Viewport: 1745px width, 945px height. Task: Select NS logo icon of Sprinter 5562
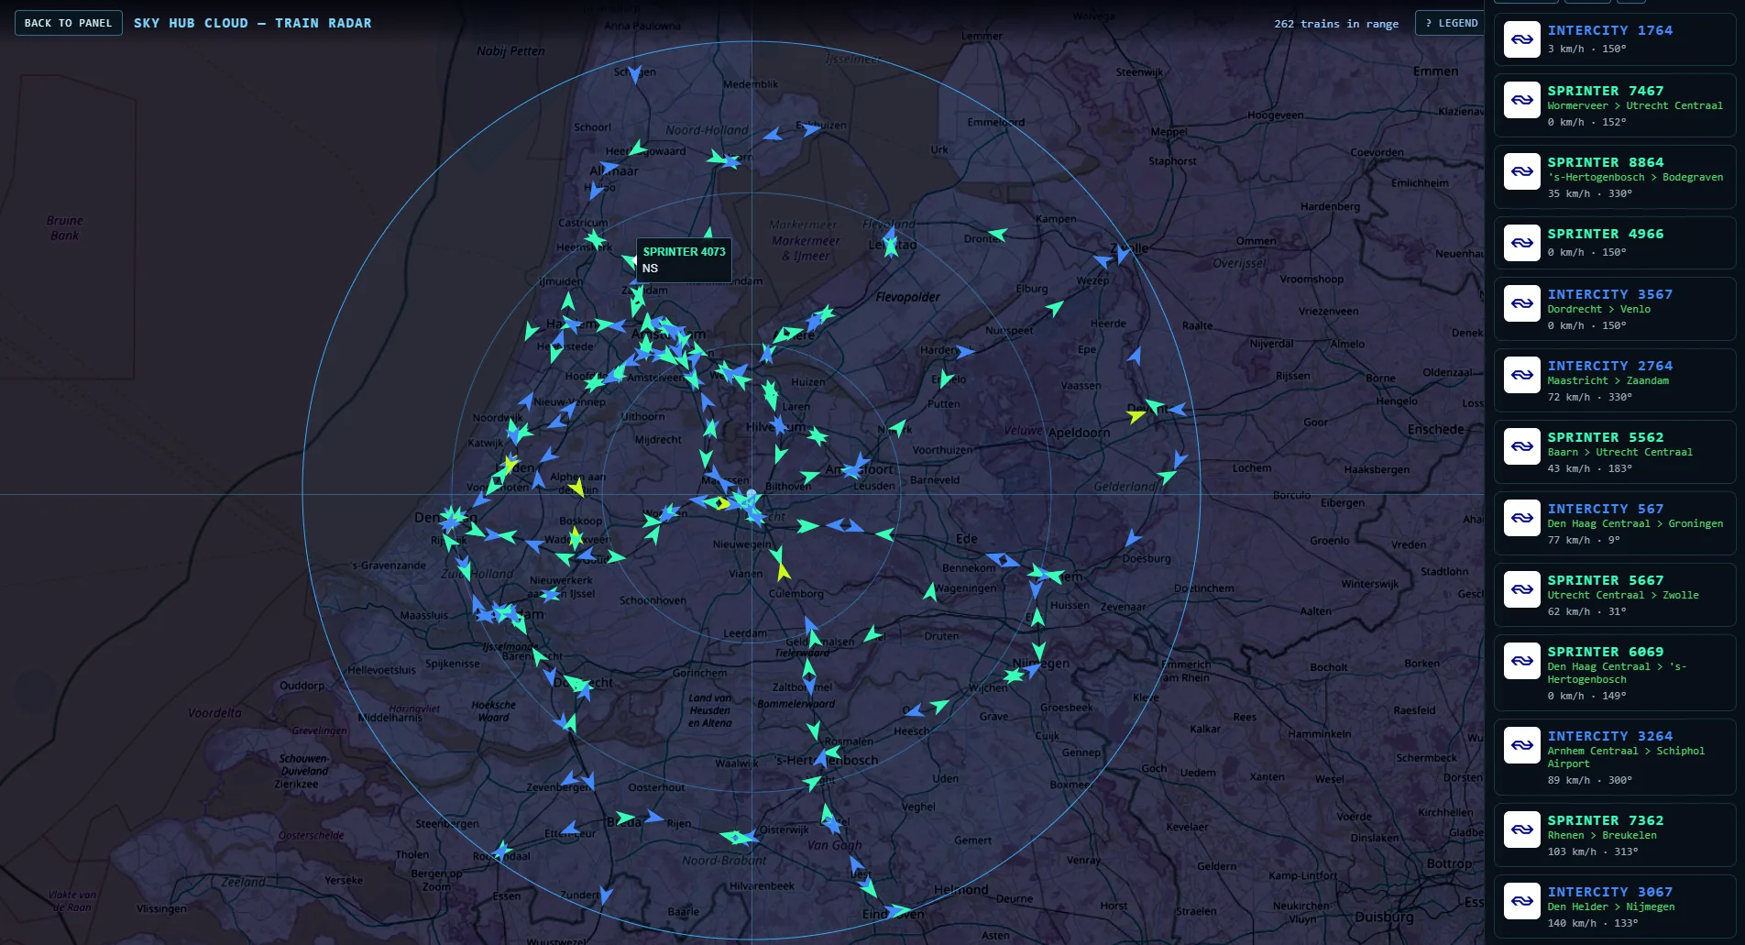coord(1522,446)
